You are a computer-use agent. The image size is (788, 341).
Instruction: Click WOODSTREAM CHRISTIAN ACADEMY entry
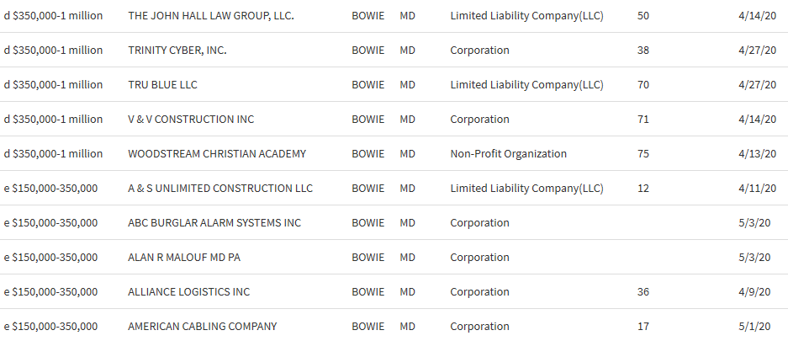[217, 154]
